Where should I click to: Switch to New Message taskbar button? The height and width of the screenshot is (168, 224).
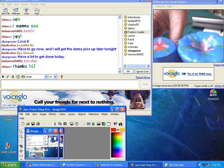pos(181,165)
